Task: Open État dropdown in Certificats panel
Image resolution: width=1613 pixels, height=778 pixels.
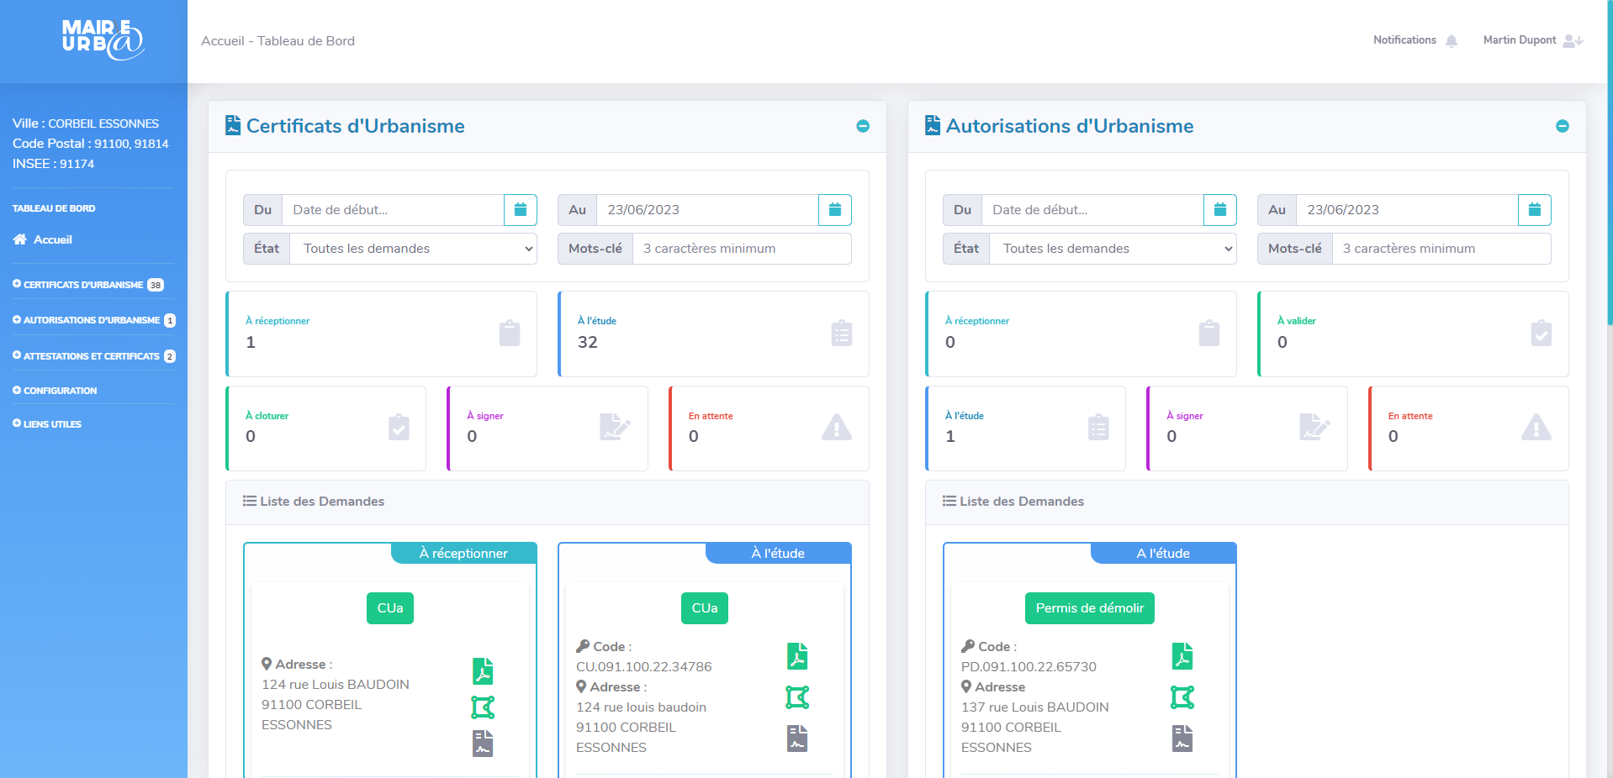Action: (x=414, y=249)
